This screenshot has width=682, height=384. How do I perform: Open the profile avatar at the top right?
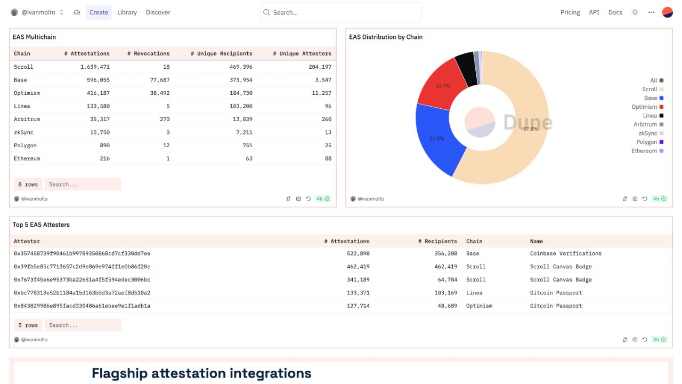click(668, 12)
